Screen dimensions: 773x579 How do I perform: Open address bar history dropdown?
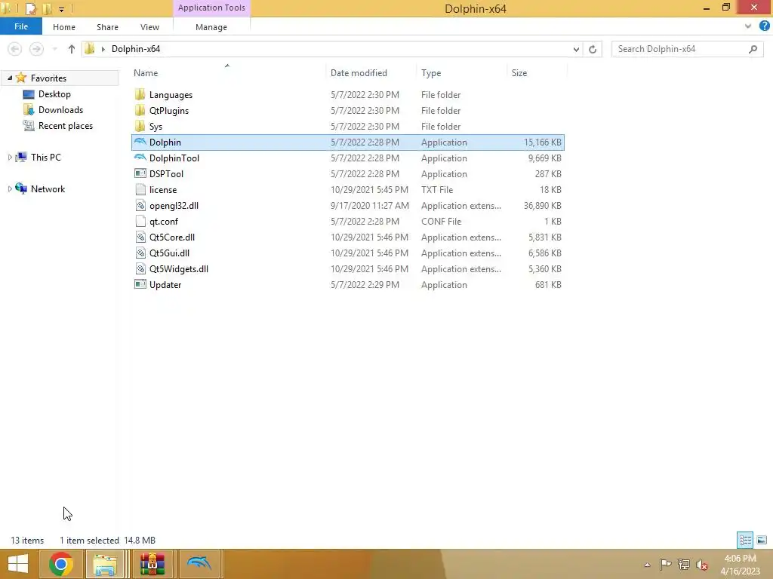[576, 49]
